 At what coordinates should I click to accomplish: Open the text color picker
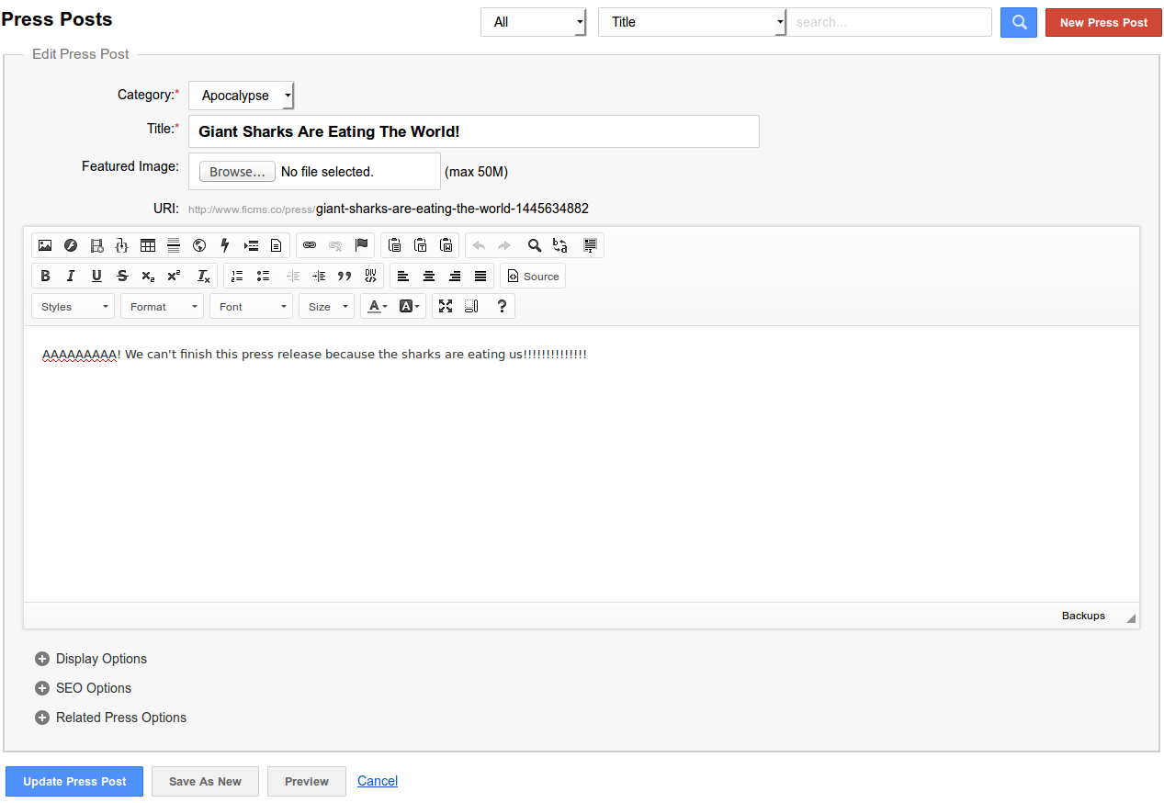click(378, 307)
